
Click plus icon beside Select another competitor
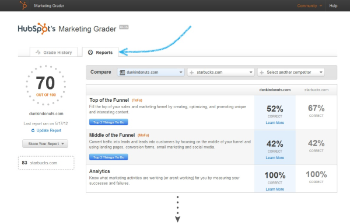click(x=261, y=73)
